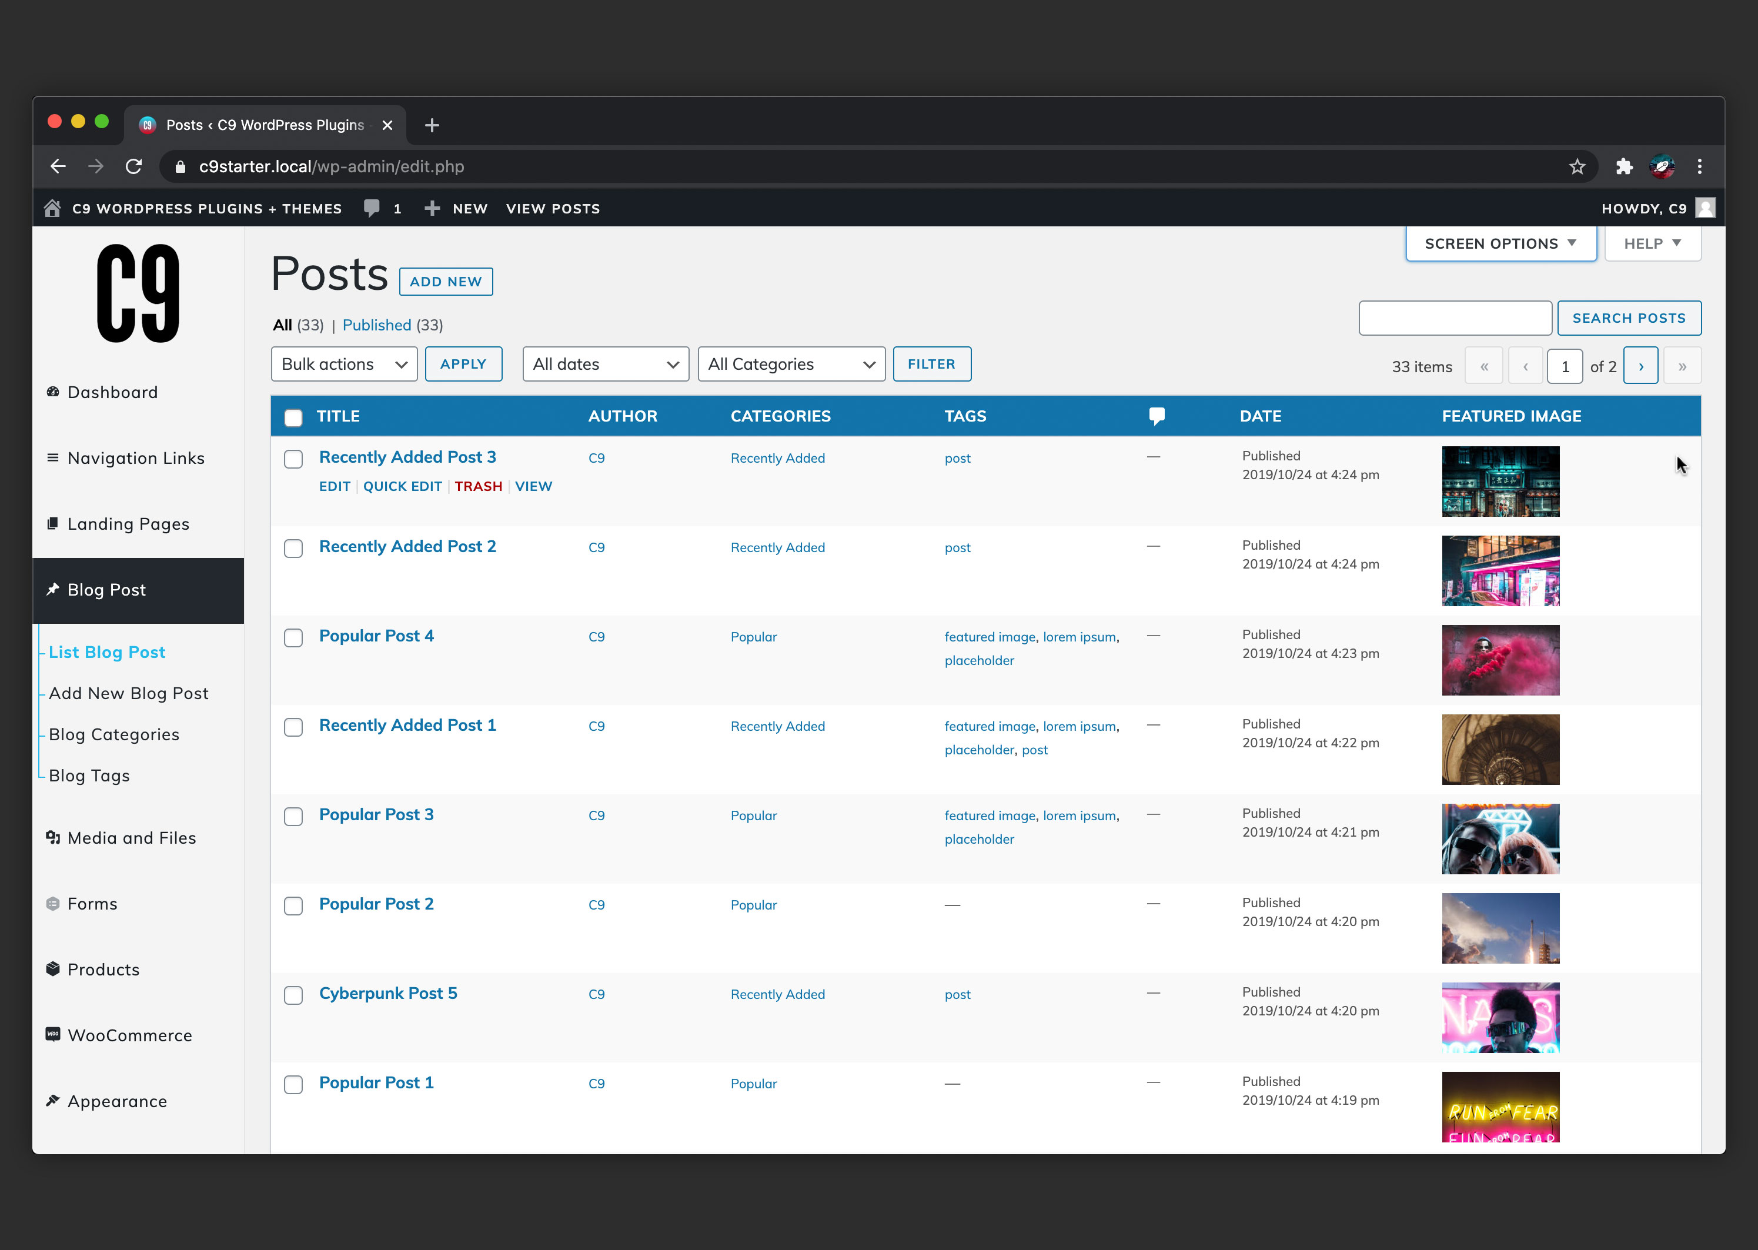The height and width of the screenshot is (1250, 1758).
Task: Click the Add New button
Action: click(446, 282)
